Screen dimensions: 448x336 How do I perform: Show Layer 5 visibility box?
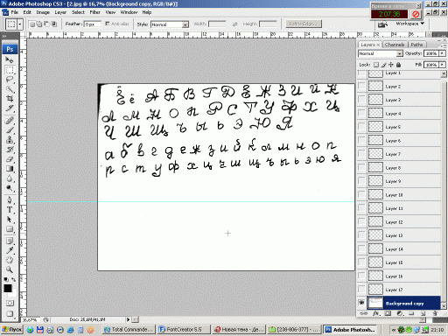point(361,127)
